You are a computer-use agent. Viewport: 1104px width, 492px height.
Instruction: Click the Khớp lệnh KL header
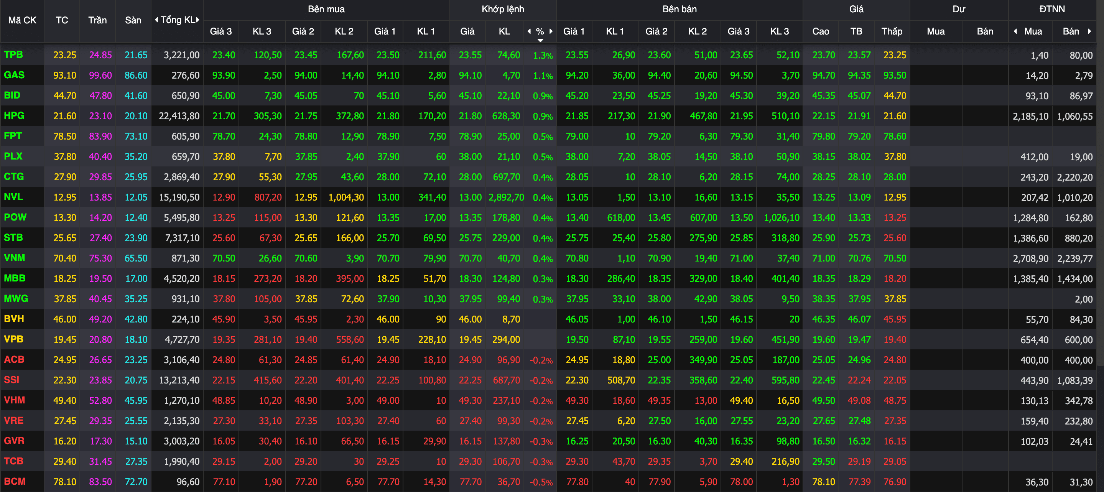(x=504, y=31)
